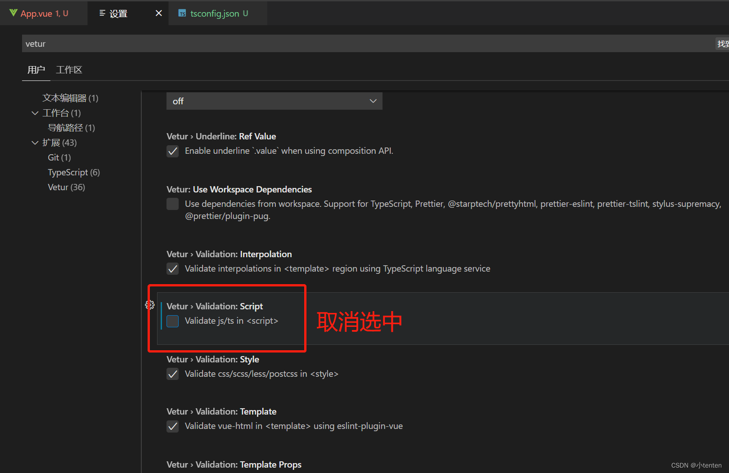
Task: Open the dropdown showing off
Action: click(x=274, y=101)
